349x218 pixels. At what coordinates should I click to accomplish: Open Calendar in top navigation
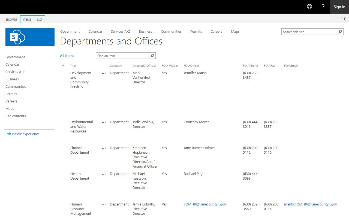(x=95, y=32)
